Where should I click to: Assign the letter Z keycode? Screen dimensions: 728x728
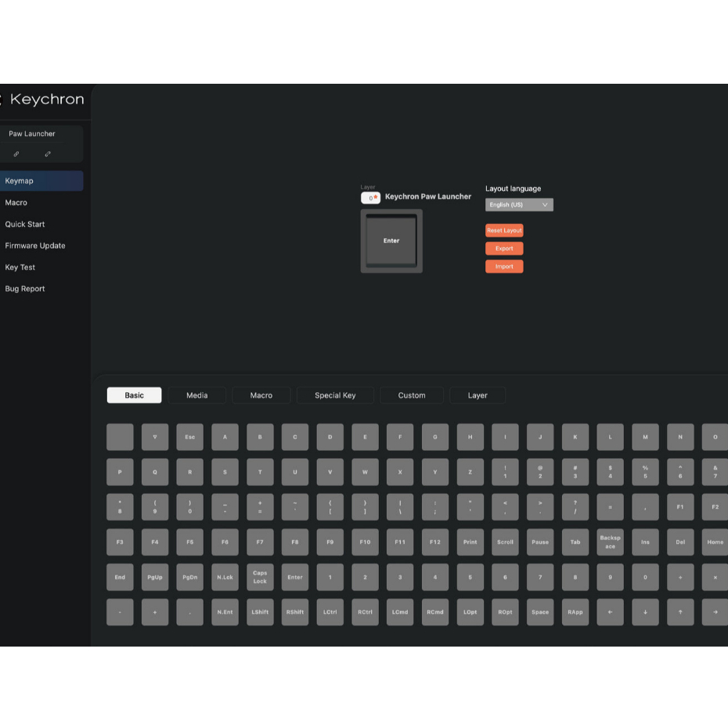click(x=470, y=472)
